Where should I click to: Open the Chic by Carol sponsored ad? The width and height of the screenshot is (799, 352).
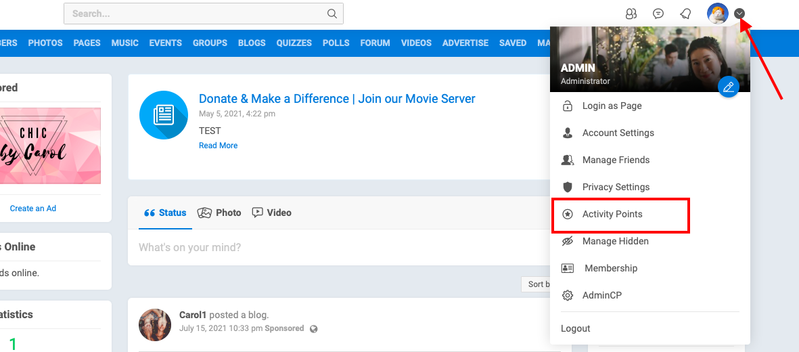pyautogui.click(x=50, y=146)
